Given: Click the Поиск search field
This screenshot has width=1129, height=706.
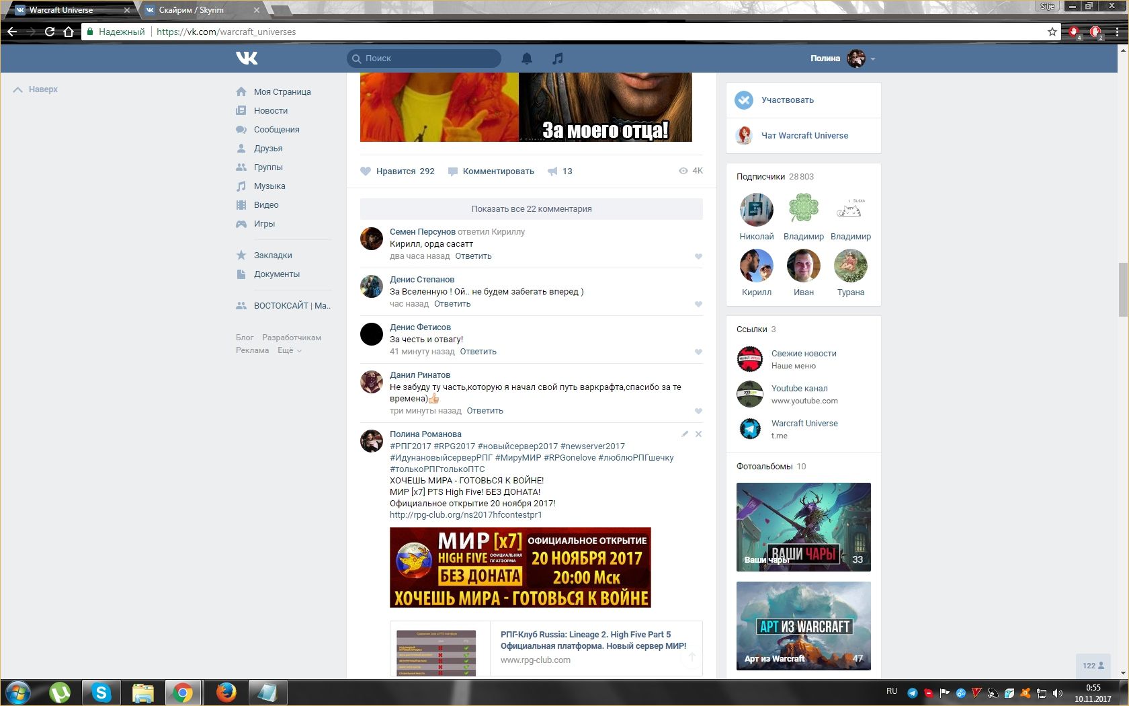Looking at the screenshot, I should 424,58.
